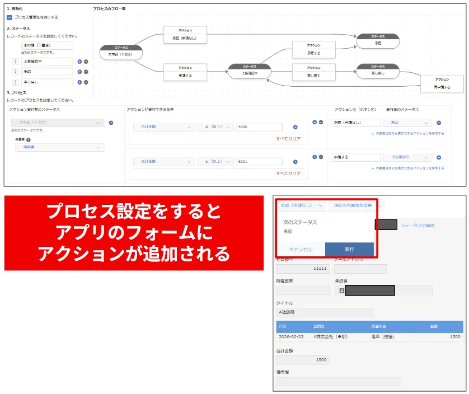This screenshot has width=469, height=394.
Task: Remove the 上長確認中 status row
Action: coord(86,62)
